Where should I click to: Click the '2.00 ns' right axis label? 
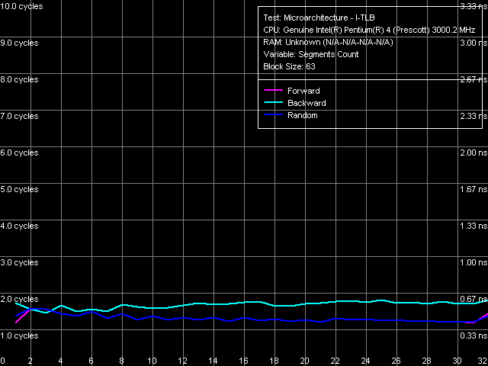click(x=471, y=152)
